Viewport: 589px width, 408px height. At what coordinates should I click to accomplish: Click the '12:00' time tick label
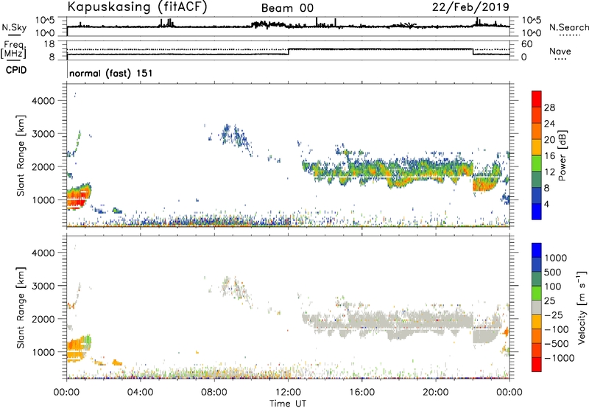click(288, 393)
